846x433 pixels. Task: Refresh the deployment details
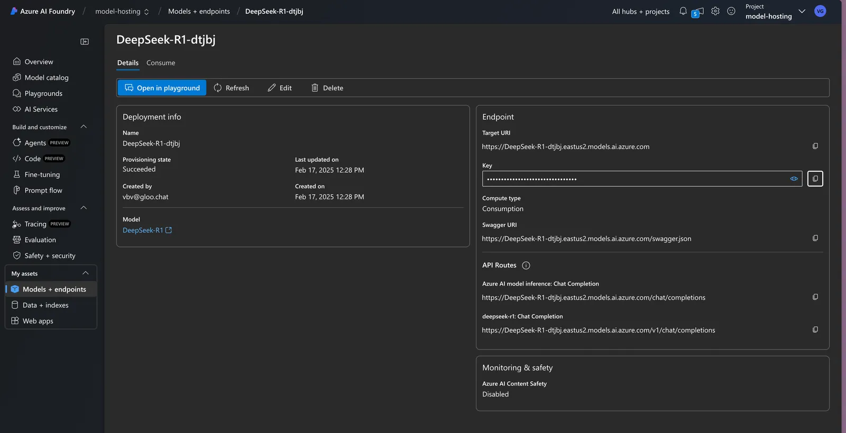[231, 88]
